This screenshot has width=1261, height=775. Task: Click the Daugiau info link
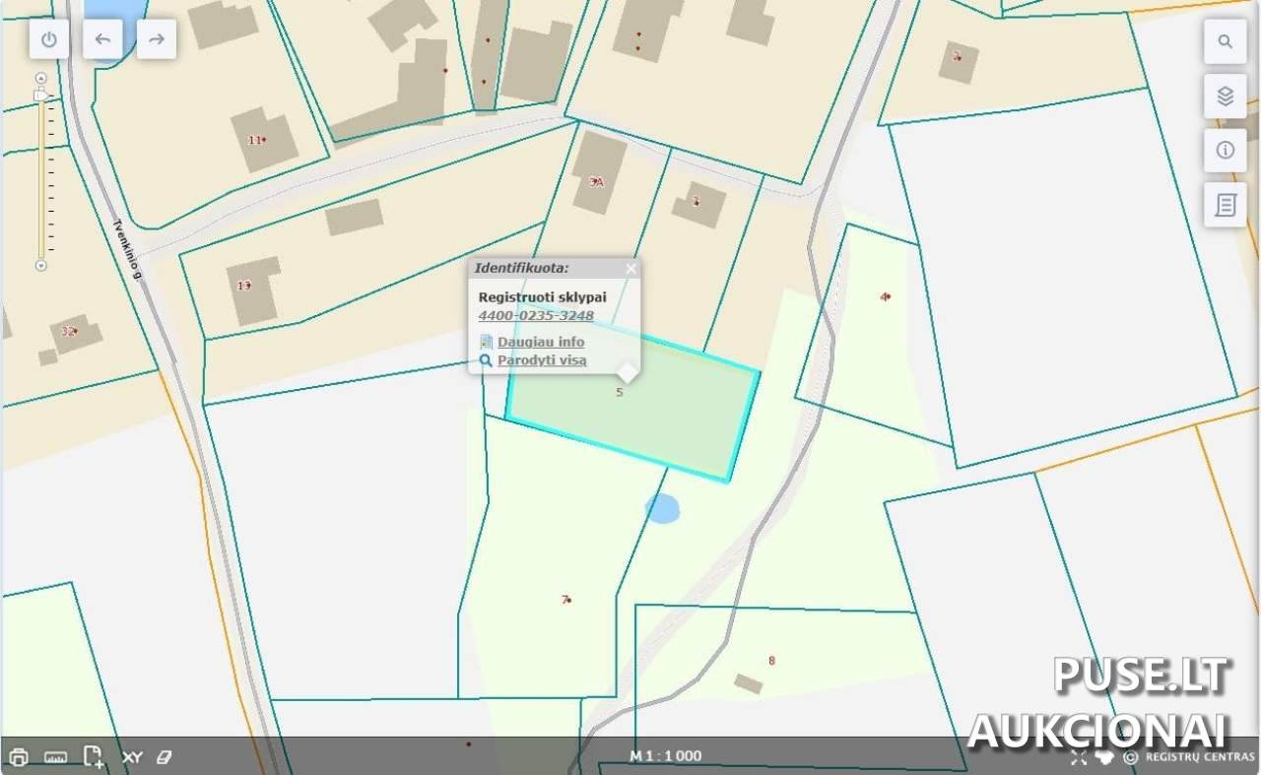pyautogui.click(x=540, y=342)
